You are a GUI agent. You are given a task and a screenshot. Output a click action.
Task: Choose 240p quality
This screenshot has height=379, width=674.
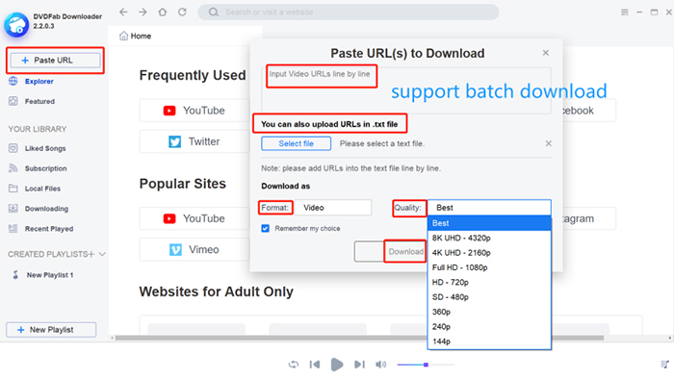click(x=489, y=327)
